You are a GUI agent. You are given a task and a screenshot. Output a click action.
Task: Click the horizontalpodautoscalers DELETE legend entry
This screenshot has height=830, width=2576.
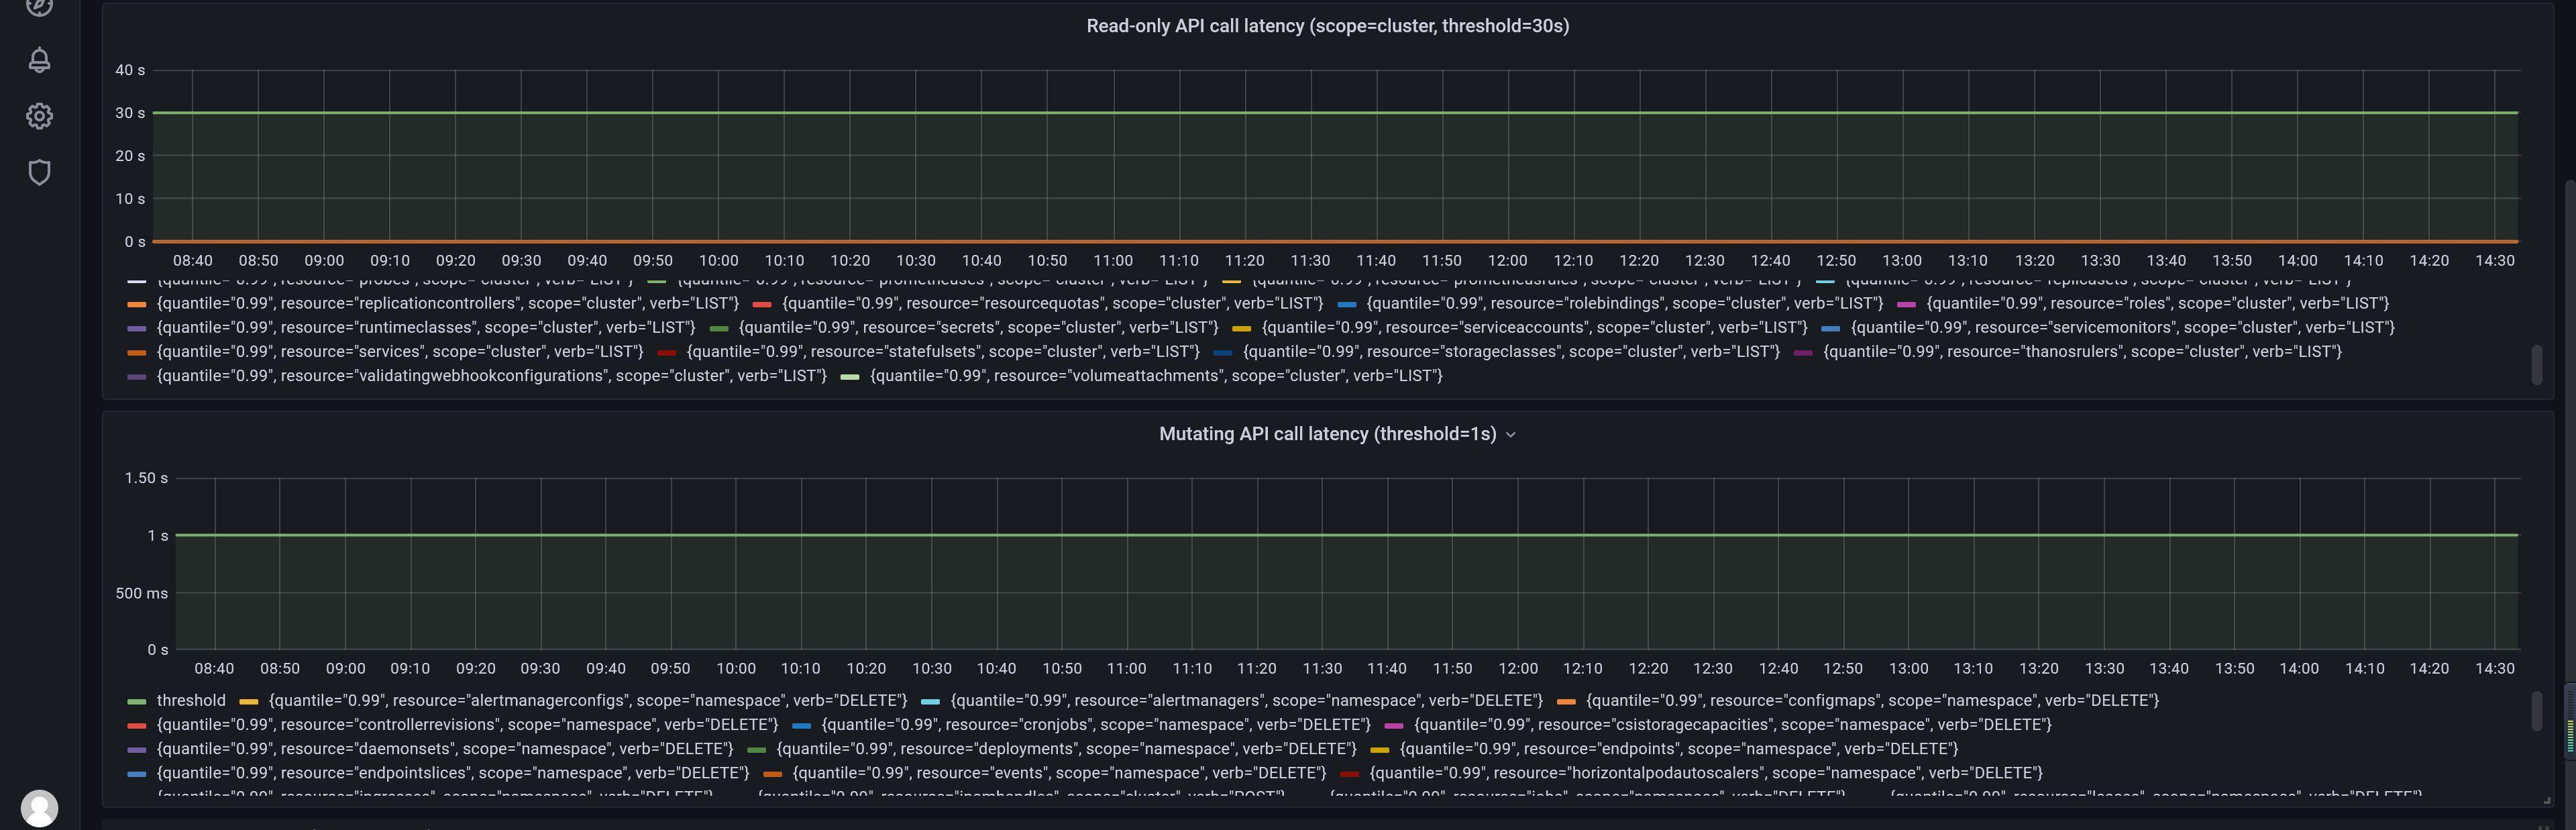pos(1705,773)
